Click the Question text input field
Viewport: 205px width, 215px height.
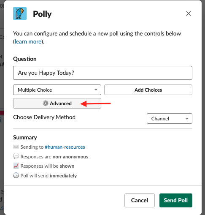point(102,73)
